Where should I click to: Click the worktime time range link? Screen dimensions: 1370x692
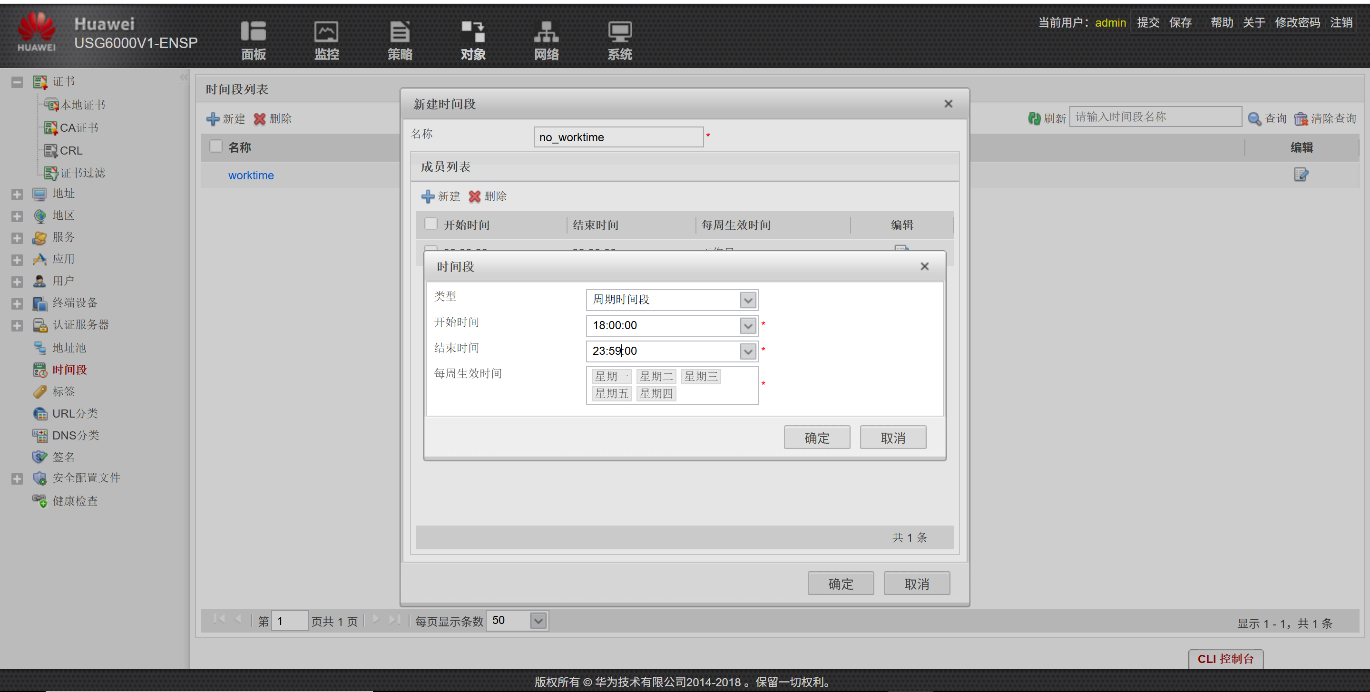[x=251, y=175]
